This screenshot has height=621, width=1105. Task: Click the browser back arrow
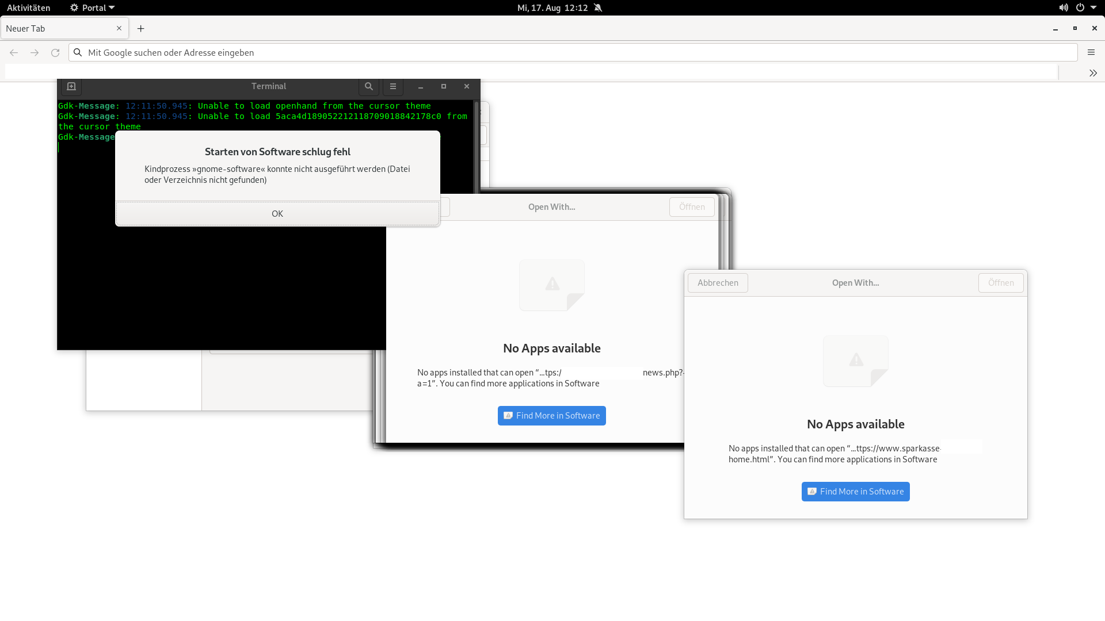[14, 52]
